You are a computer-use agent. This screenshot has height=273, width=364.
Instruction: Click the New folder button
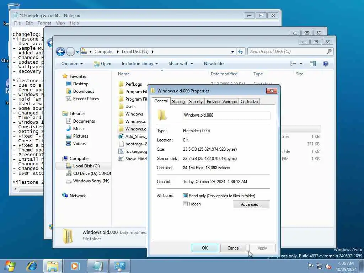(x=214, y=64)
